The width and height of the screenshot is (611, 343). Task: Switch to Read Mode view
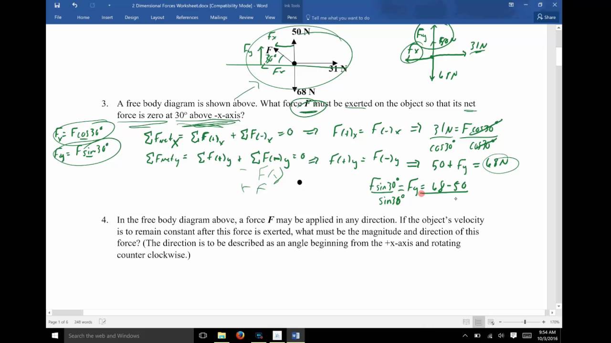click(466, 322)
